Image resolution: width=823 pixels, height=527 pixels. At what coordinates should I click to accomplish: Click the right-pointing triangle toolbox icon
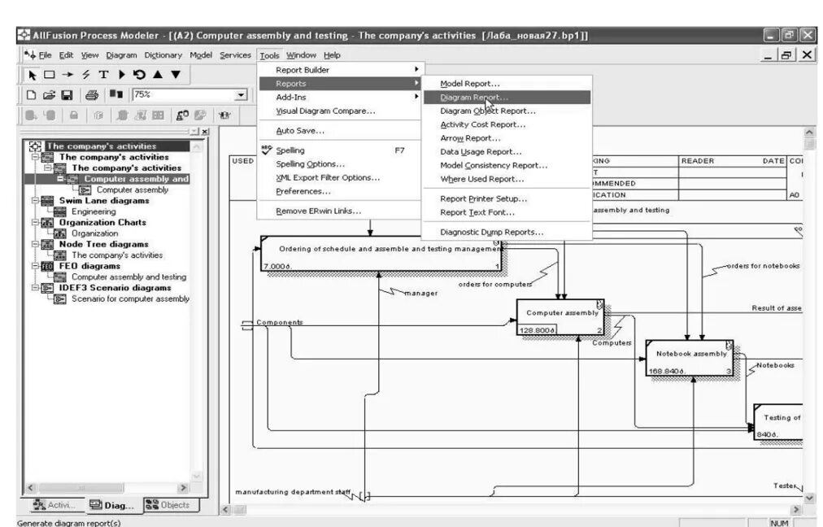click(x=122, y=75)
